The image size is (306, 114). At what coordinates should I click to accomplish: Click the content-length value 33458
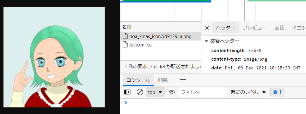(x=255, y=51)
